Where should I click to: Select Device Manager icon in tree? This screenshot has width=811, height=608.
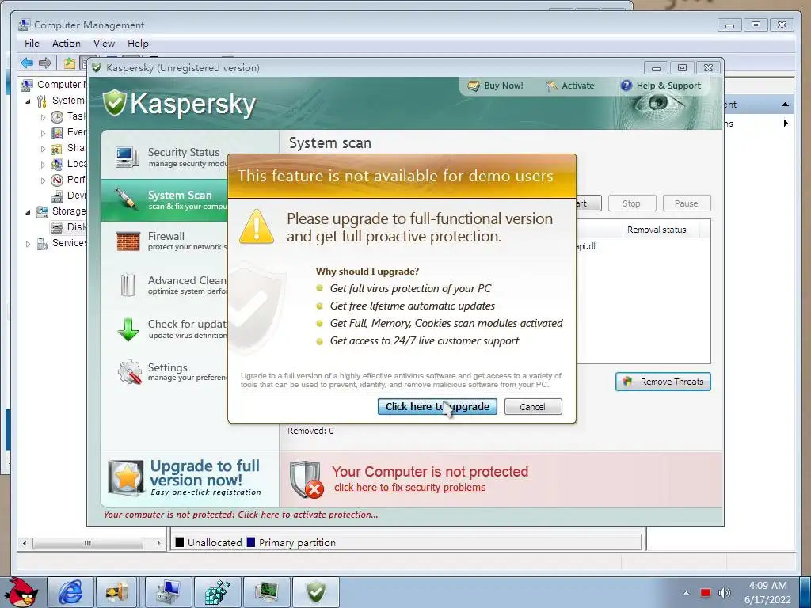(57, 196)
